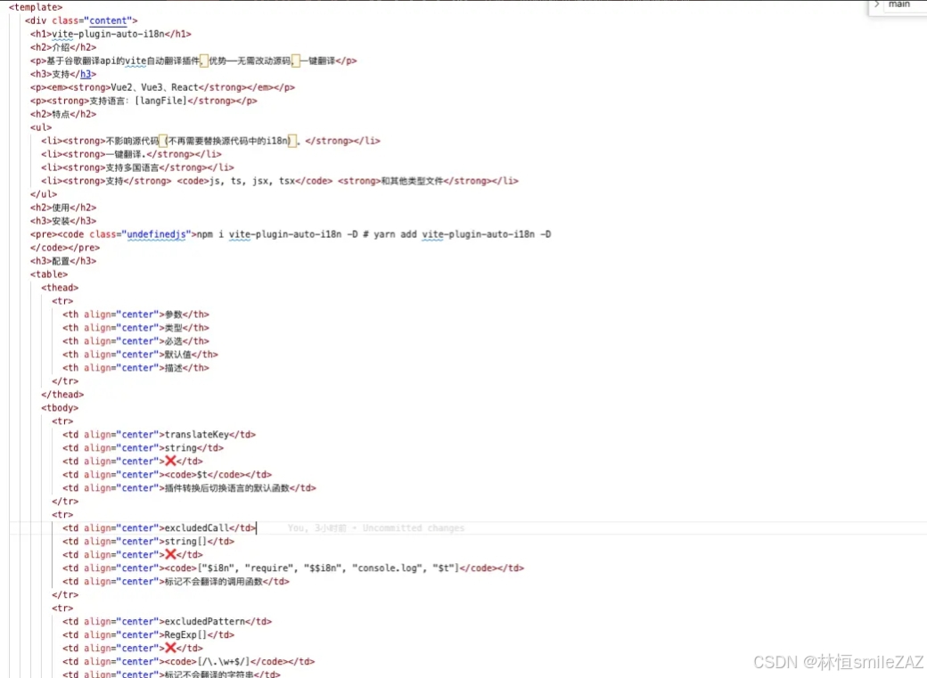Viewport: 927px width, 678px height.
Task: Select the thead tag
Action: 60,287
